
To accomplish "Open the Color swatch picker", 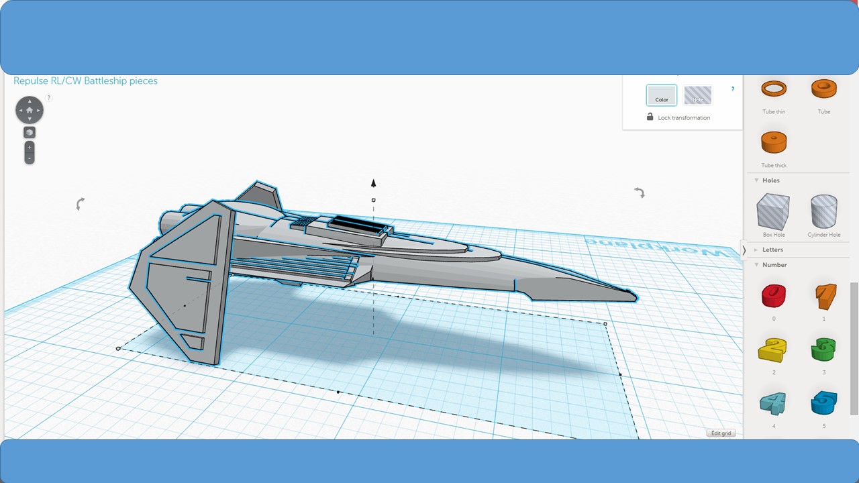I will [662, 95].
